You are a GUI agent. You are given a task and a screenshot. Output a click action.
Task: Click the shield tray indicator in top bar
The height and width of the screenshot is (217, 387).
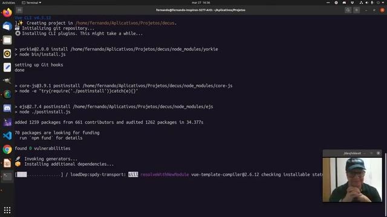tap(352, 2)
